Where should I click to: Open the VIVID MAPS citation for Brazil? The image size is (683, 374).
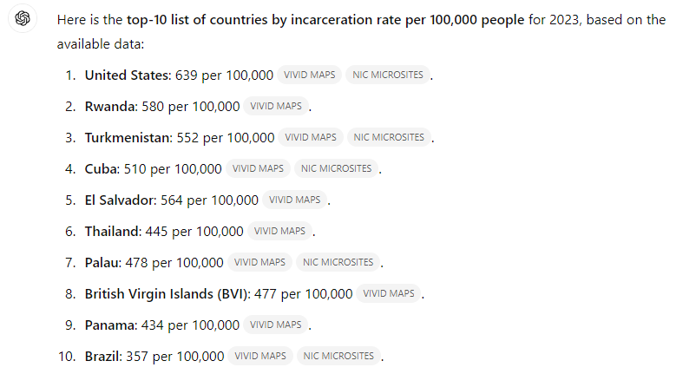click(x=260, y=356)
